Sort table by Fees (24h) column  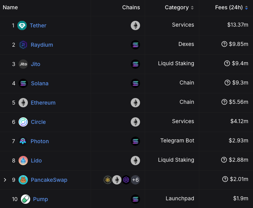pyautogui.click(x=231, y=7)
